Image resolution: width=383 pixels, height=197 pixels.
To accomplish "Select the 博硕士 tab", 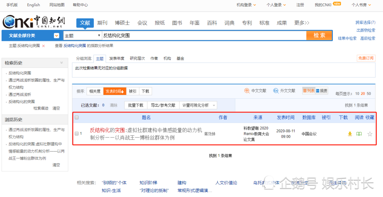I will (122, 23).
